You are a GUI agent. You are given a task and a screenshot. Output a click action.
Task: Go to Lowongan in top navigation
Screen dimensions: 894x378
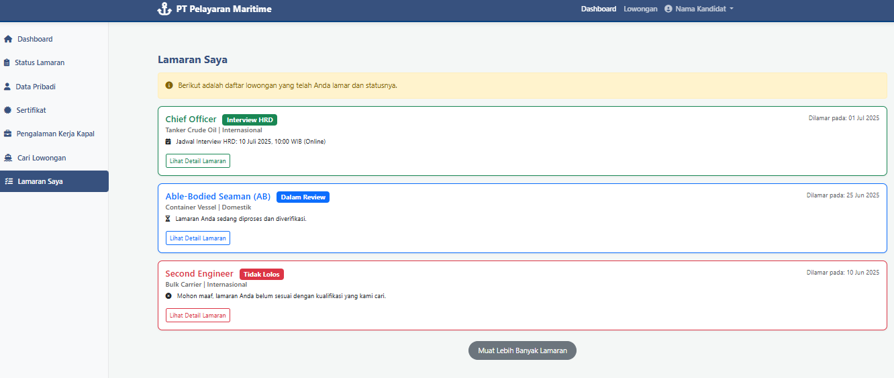pos(640,9)
